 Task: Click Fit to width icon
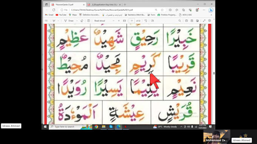pos(124,21)
